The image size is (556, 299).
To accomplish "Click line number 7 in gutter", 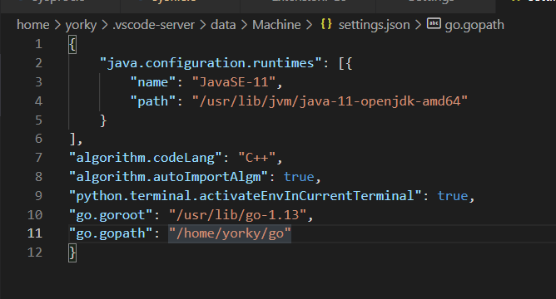I will coord(38,158).
